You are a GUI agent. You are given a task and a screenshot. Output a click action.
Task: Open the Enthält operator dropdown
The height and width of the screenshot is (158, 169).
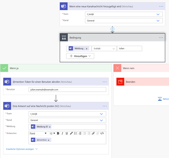point(104,49)
